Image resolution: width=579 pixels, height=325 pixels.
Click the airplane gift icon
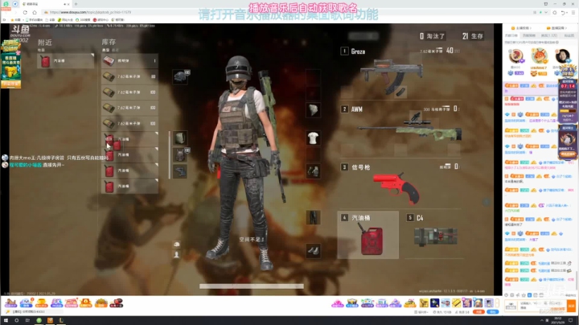(x=446, y=303)
